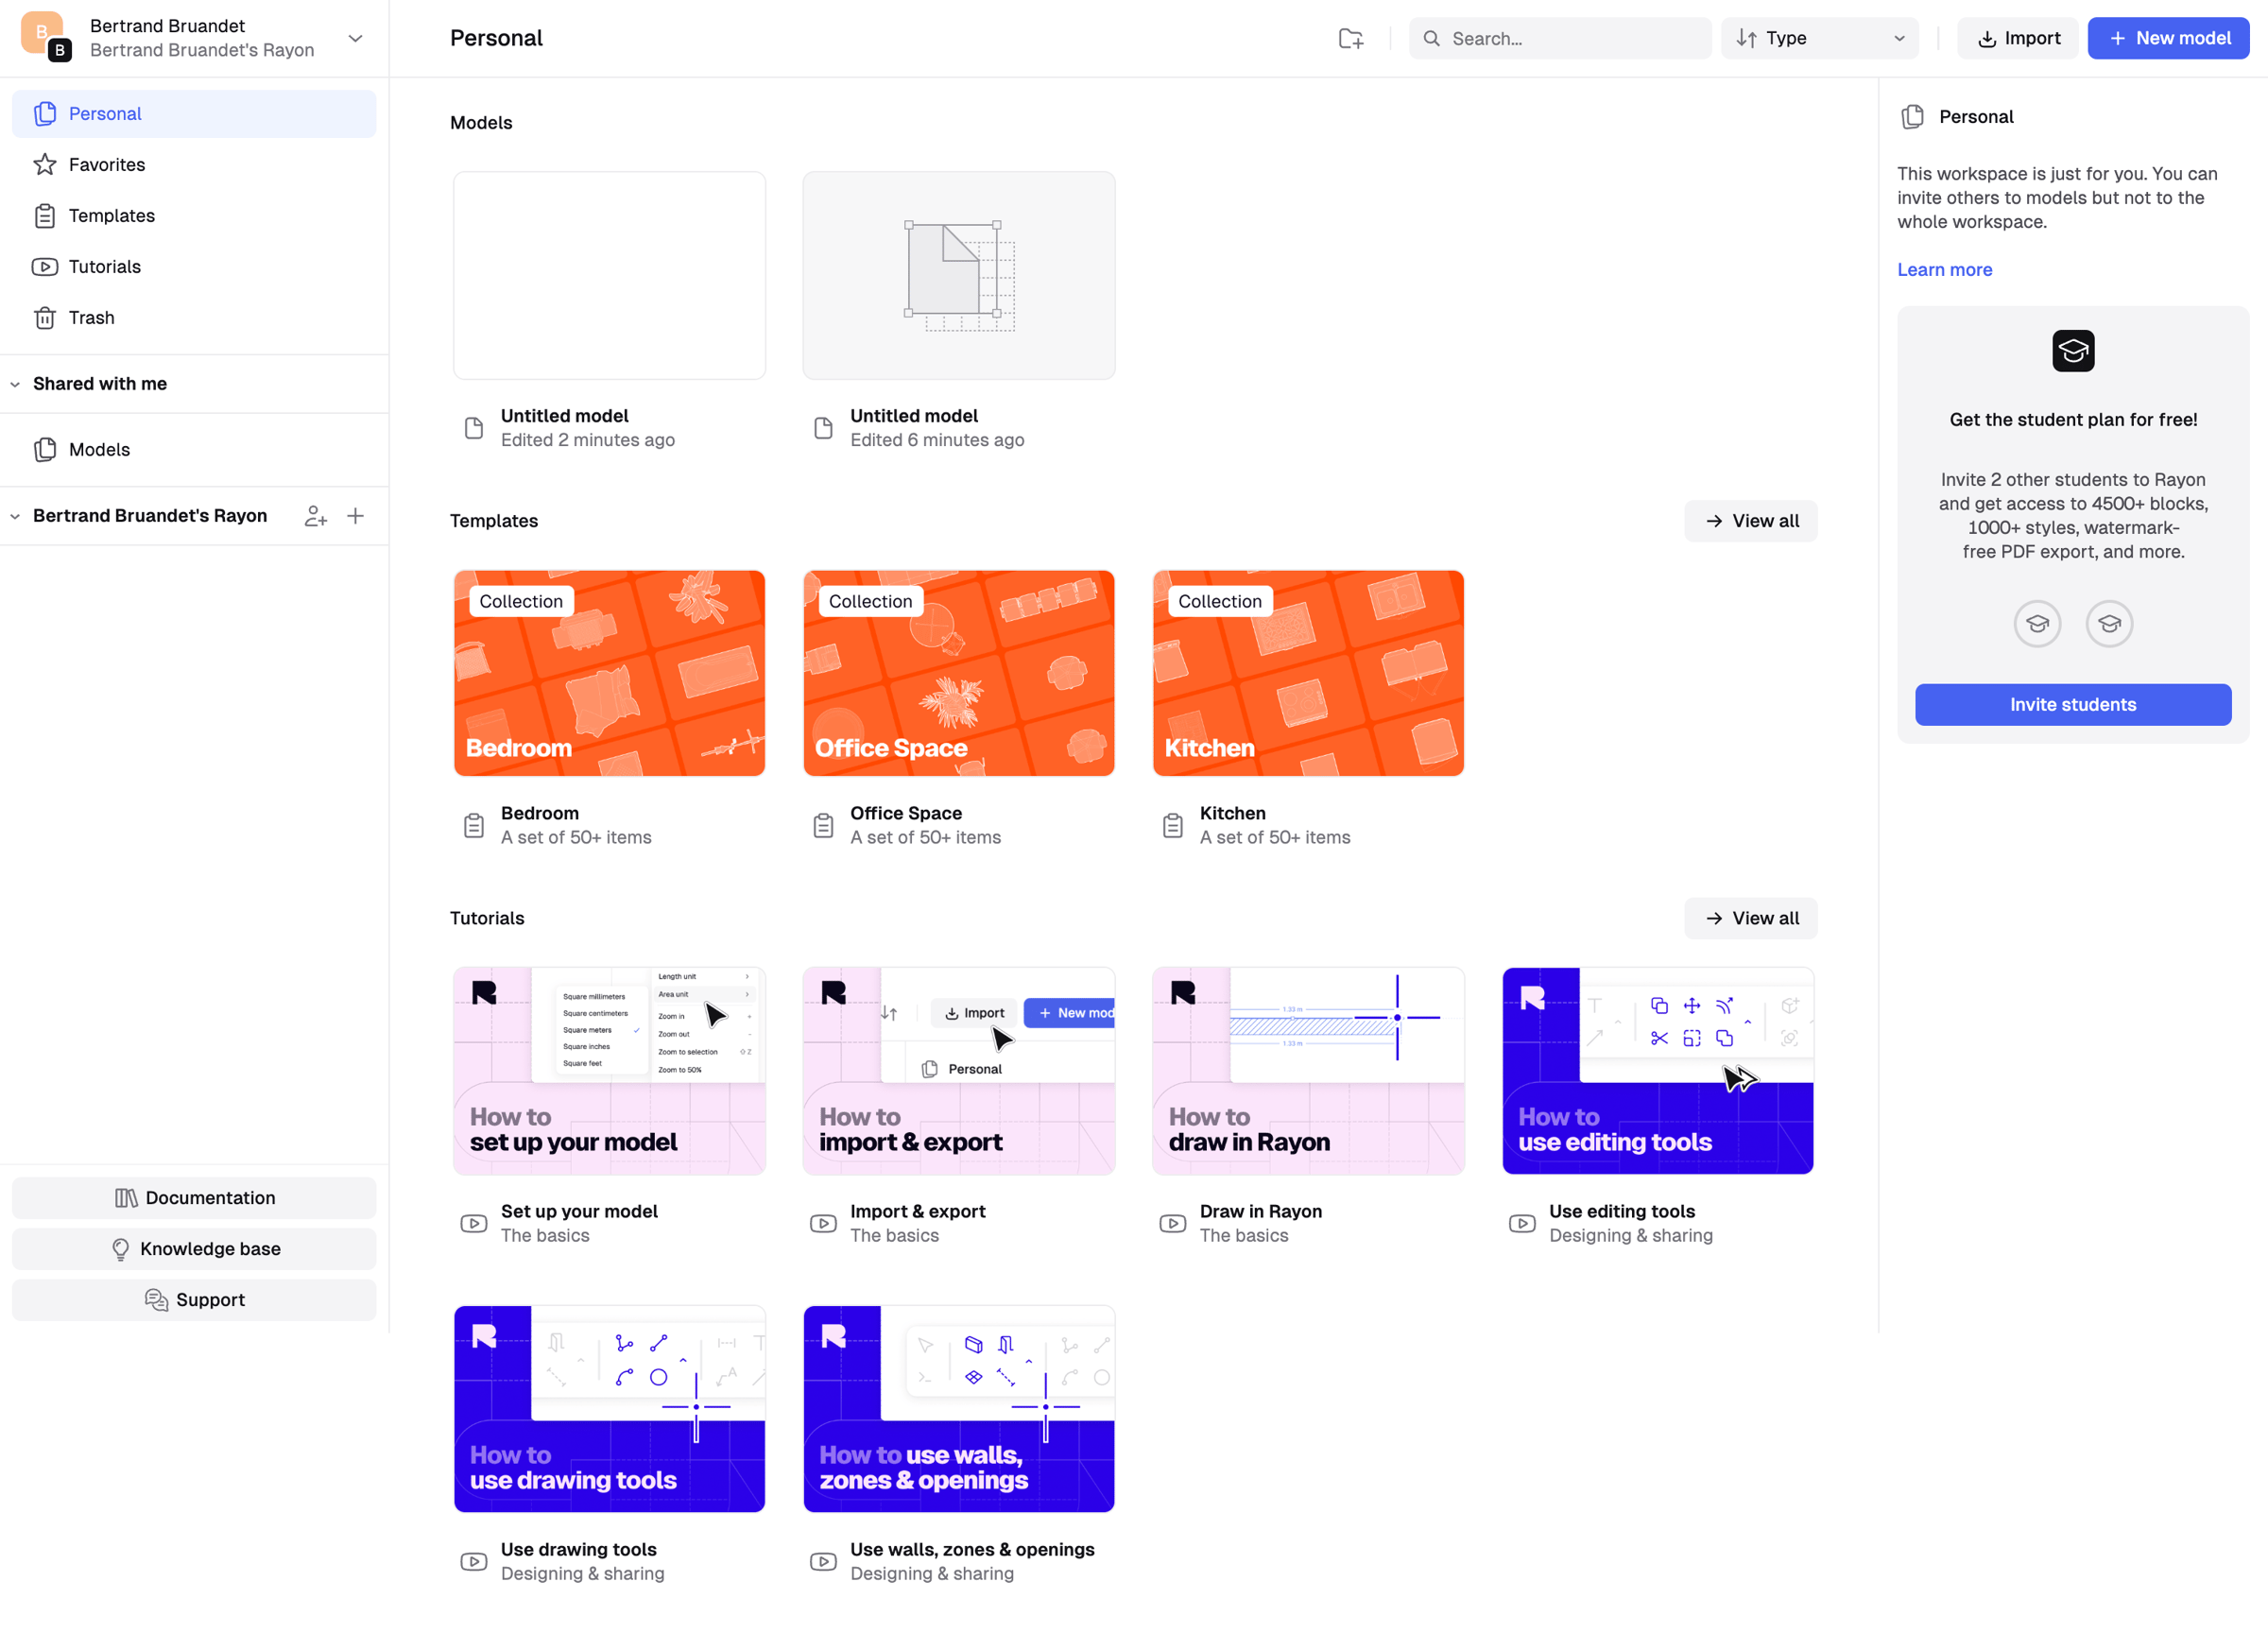Click the 'Edited 2 minutes ago' text
The image size is (2268, 1633).
[588, 440]
